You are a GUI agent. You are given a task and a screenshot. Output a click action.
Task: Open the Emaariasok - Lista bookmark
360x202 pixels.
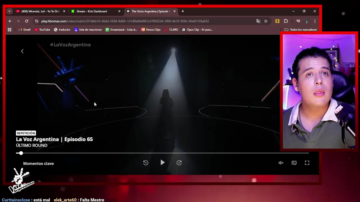click(121, 29)
